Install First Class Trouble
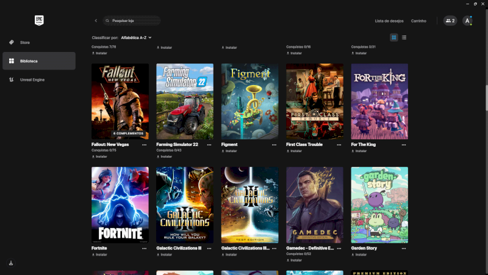Viewport: 488px width, 275px height. (x=294, y=151)
